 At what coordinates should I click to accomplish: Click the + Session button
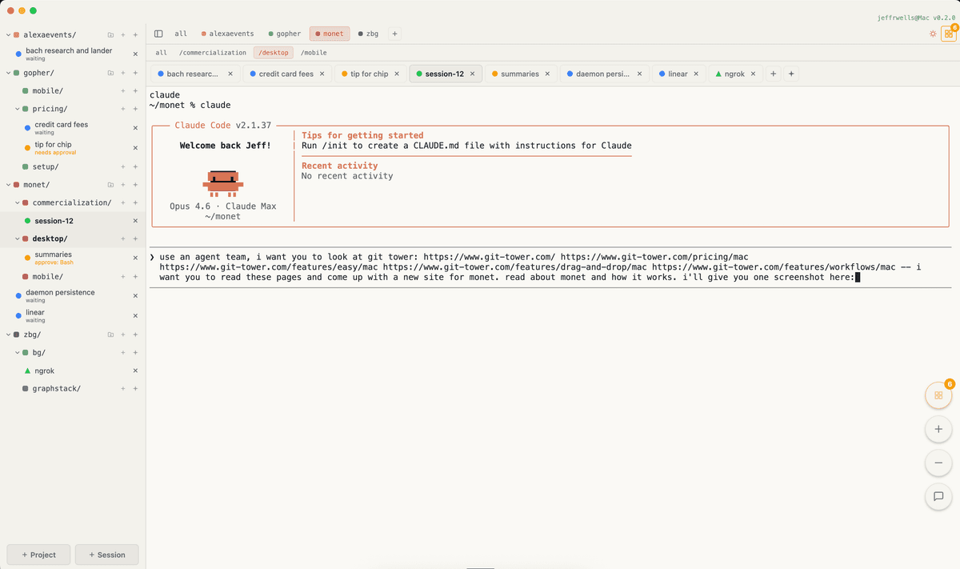(106, 555)
